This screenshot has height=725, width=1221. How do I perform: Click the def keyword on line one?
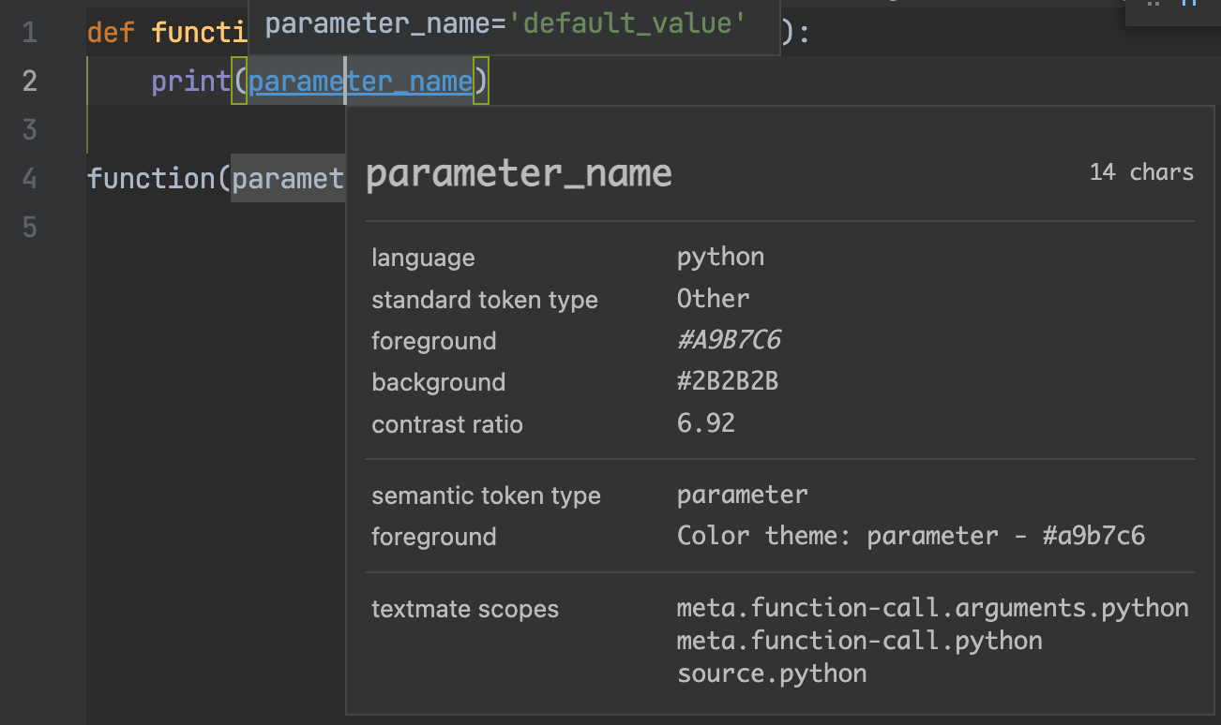[x=111, y=34]
